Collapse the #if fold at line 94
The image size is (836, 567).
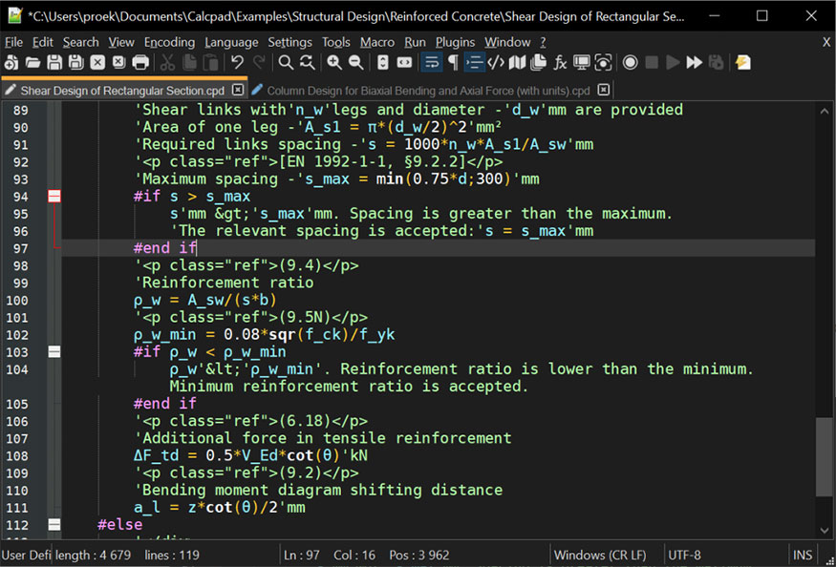tap(54, 196)
